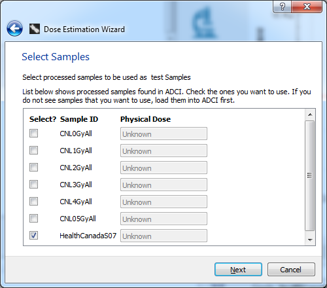Click the scroll up arrow of sample list
This screenshot has width=327, height=288.
[x=310, y=115]
